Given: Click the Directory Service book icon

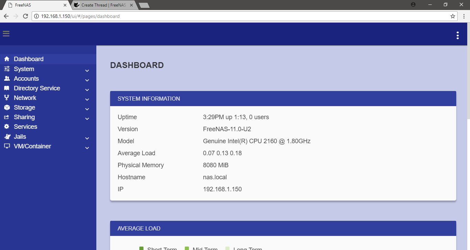Looking at the screenshot, I should 7,88.
